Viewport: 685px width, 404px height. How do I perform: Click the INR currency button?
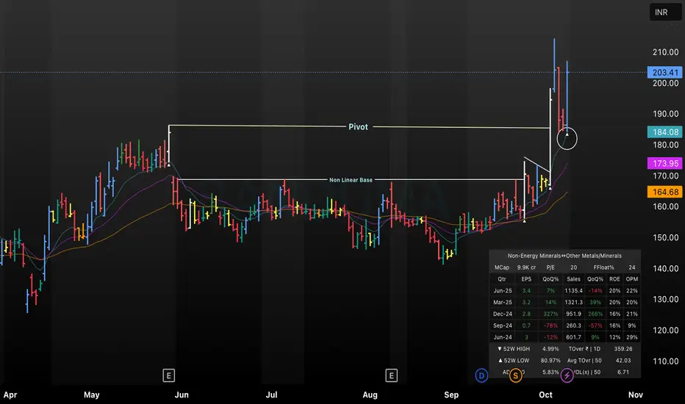point(665,12)
